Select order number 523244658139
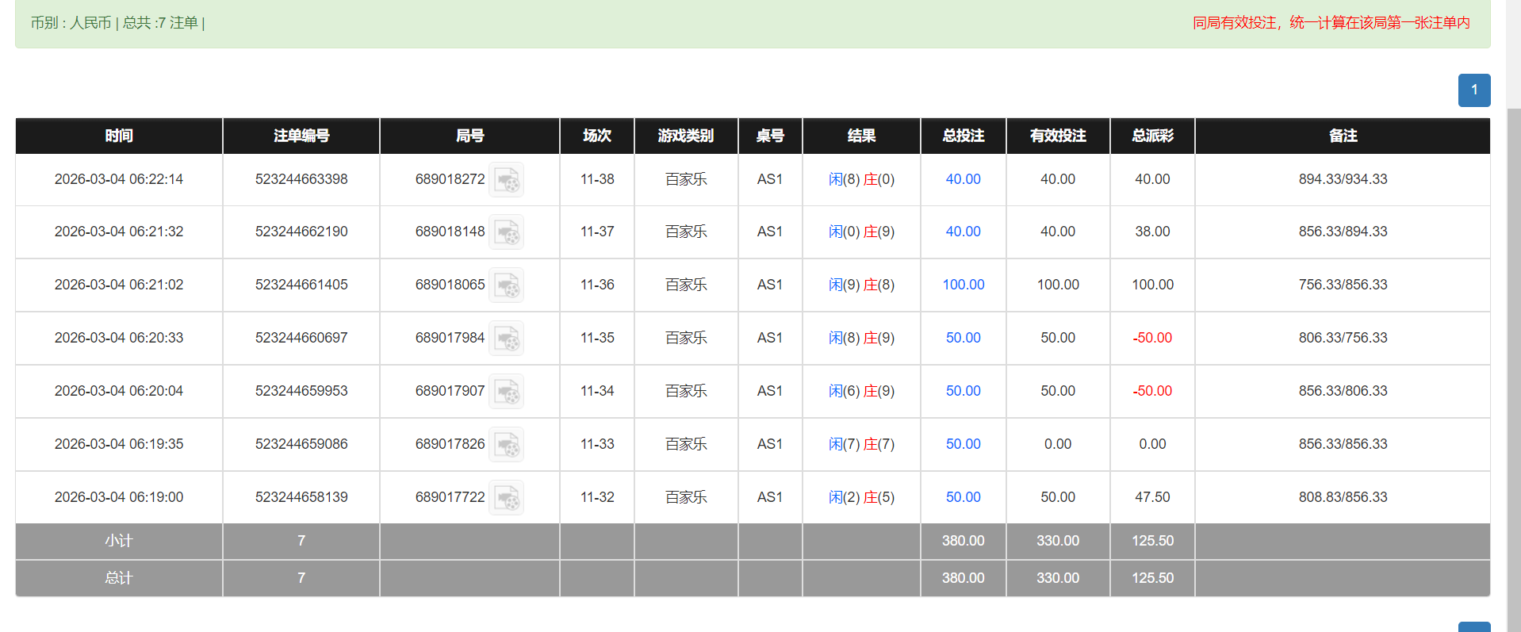The width and height of the screenshot is (1521, 632). (301, 497)
